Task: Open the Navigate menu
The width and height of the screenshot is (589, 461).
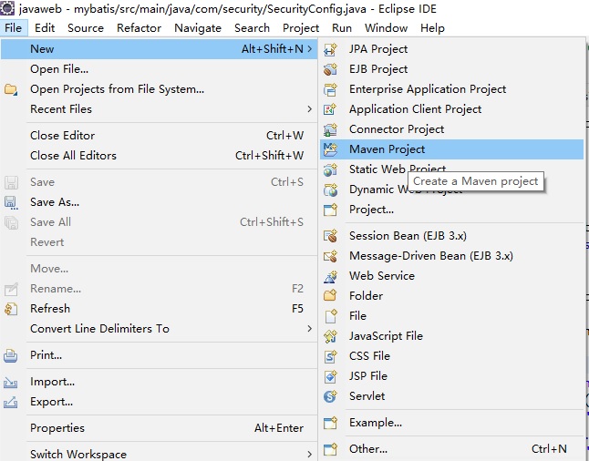Action: click(198, 27)
